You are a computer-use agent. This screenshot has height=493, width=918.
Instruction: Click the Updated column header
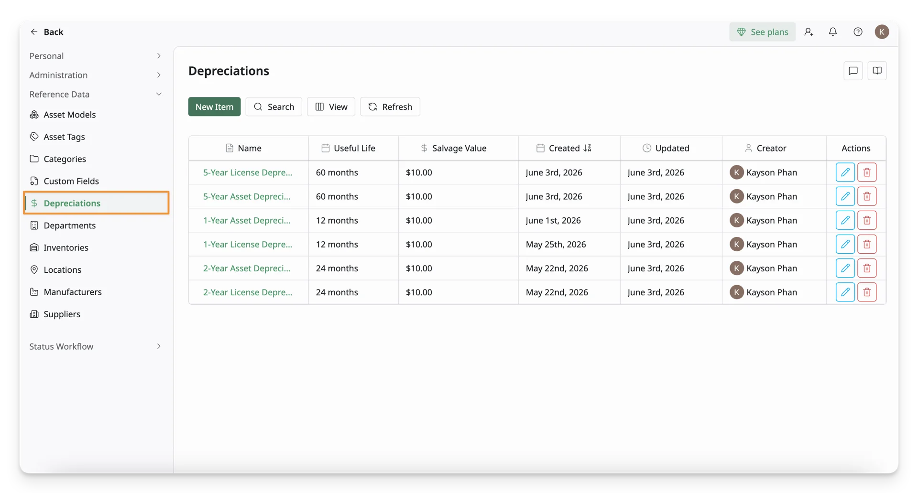[x=671, y=148]
